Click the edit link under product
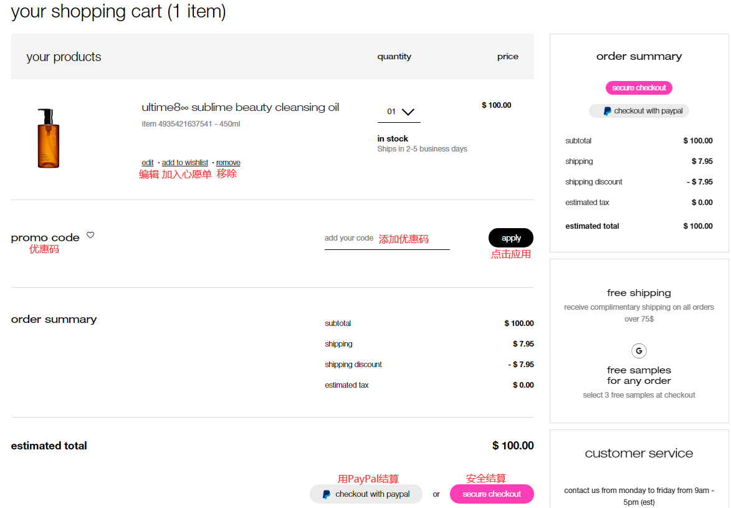 [148, 163]
